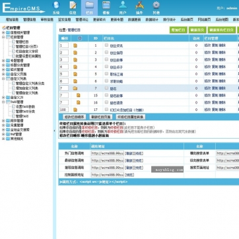Open 数据统计 in the submenu bar
Image resolution: width=239 pixels, height=239 pixels.
[x=152, y=20]
